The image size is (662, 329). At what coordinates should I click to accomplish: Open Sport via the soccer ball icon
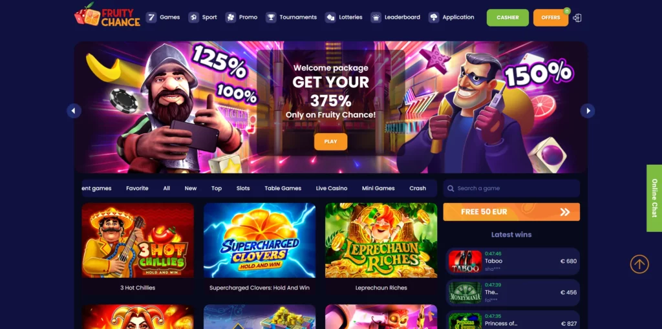pyautogui.click(x=193, y=17)
